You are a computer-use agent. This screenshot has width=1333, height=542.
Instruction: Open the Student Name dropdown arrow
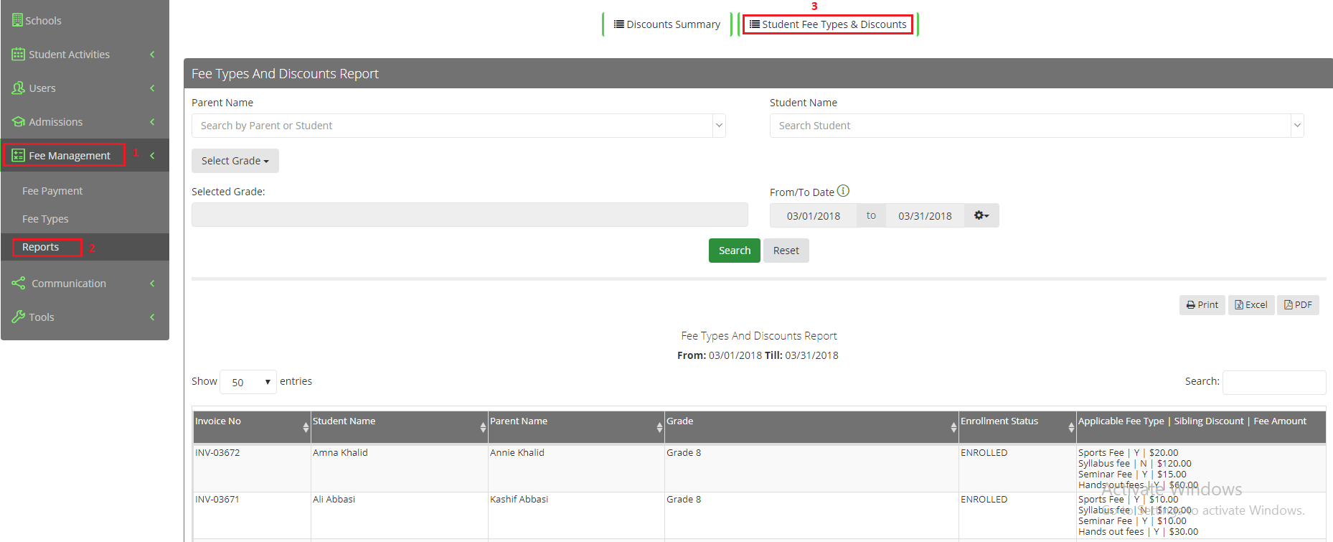1297,126
